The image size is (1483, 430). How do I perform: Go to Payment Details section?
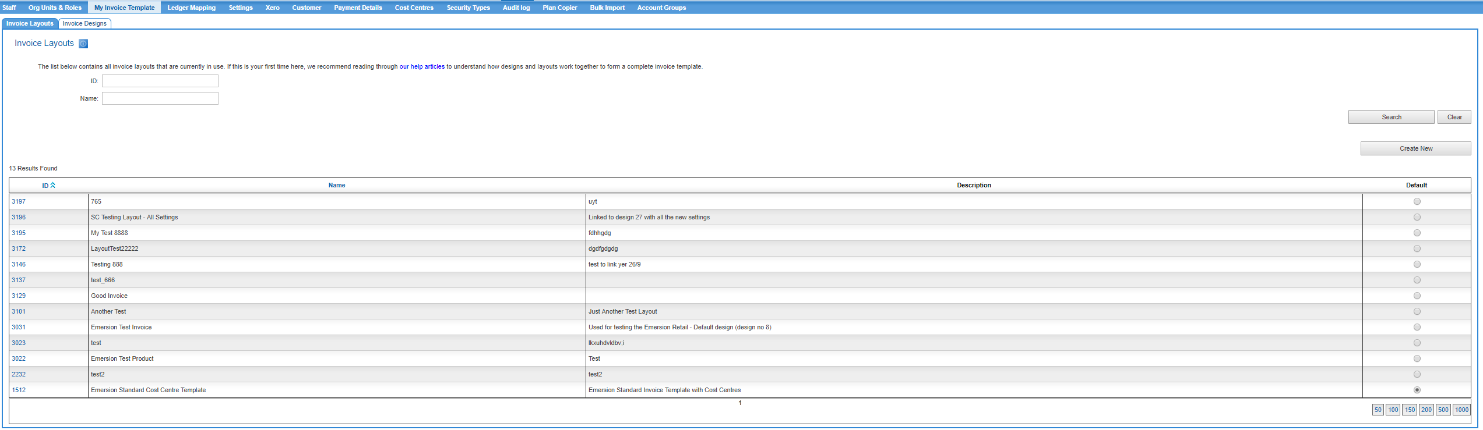tap(358, 8)
